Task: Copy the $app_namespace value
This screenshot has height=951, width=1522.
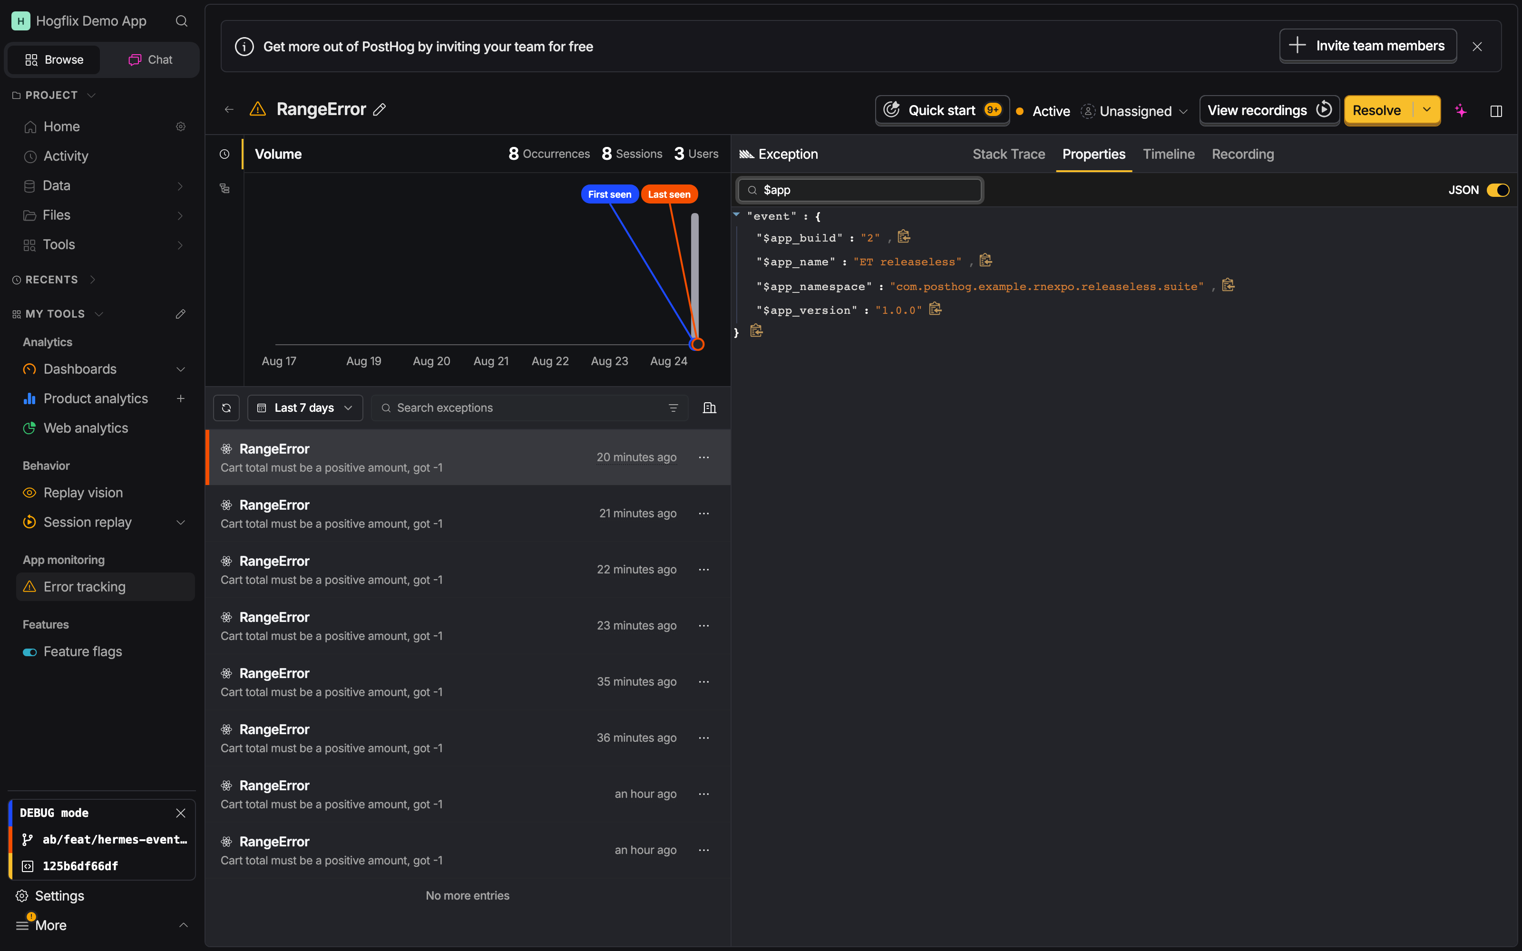Action: point(1228,285)
